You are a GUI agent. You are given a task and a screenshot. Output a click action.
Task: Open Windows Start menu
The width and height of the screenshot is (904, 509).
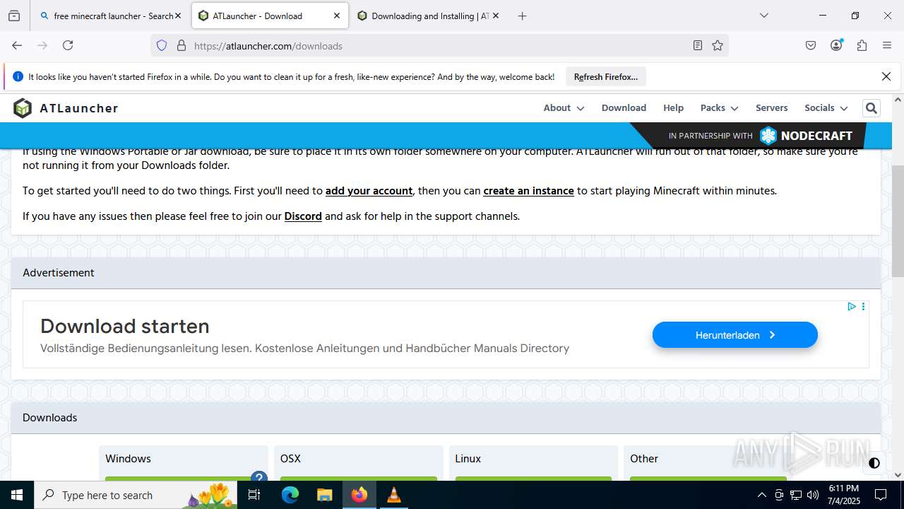17,495
